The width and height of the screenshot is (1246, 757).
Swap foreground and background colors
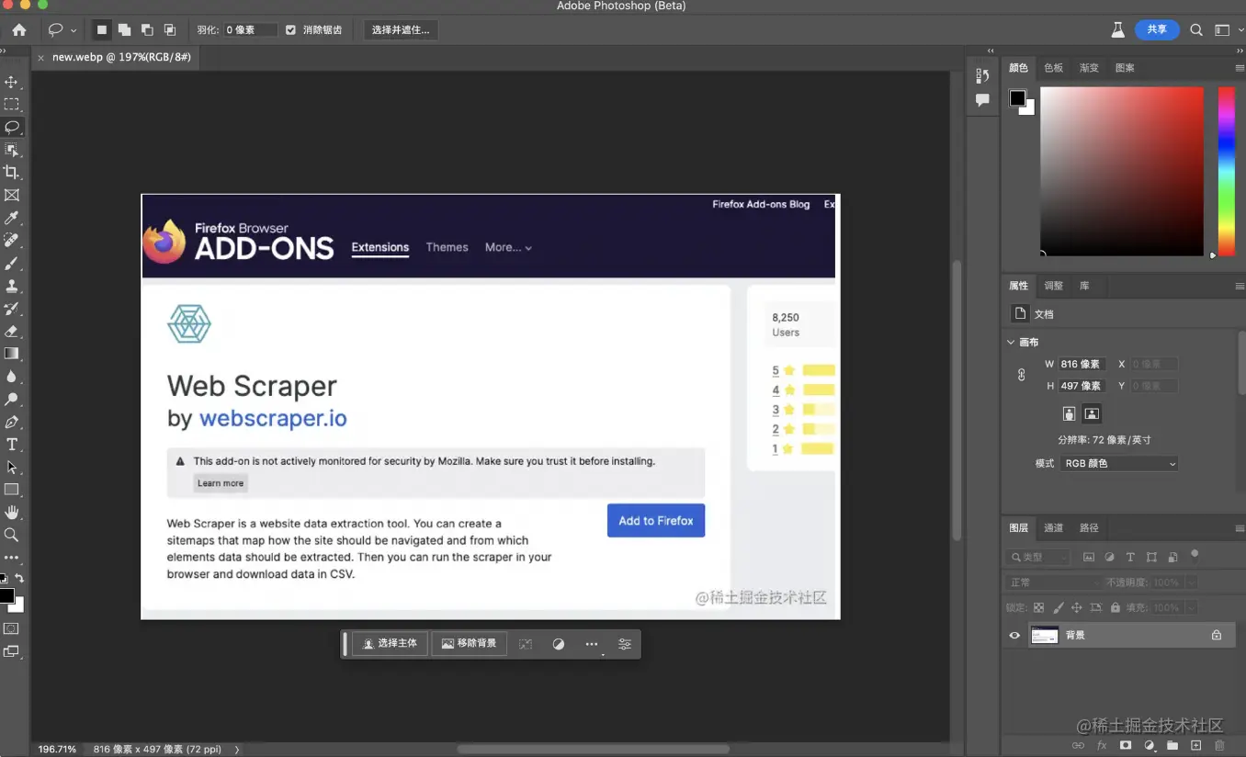click(19, 579)
